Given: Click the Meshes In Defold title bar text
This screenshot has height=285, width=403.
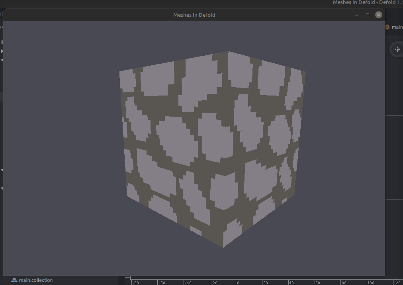Looking at the screenshot, I should point(194,15).
